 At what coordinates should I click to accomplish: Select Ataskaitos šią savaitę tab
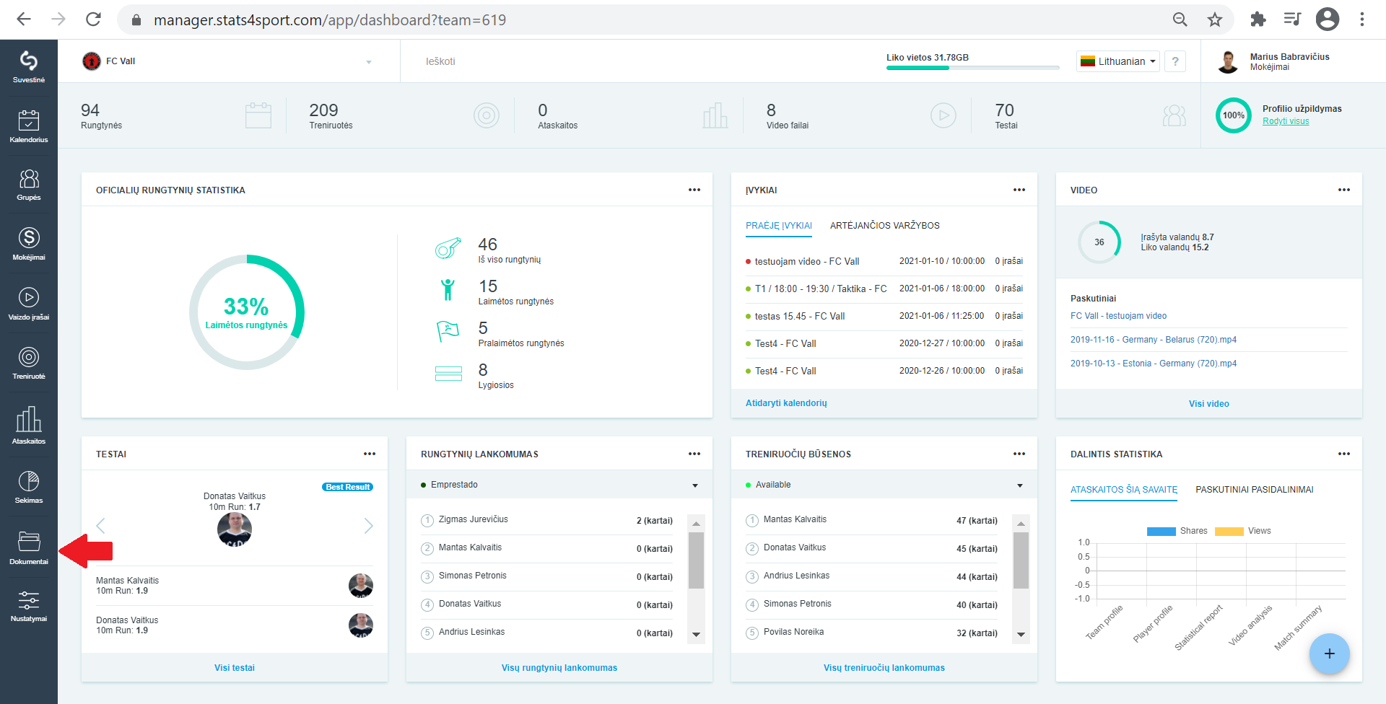tap(1124, 490)
